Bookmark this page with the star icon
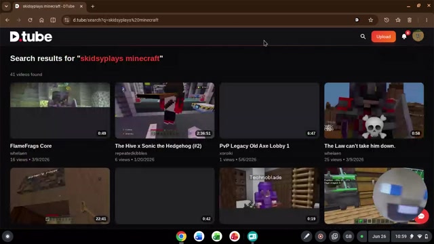 point(371,20)
